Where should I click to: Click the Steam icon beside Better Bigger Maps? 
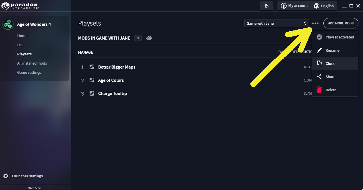click(x=92, y=67)
